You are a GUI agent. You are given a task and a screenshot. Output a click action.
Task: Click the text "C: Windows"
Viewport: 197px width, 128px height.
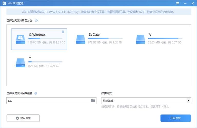point(37,35)
